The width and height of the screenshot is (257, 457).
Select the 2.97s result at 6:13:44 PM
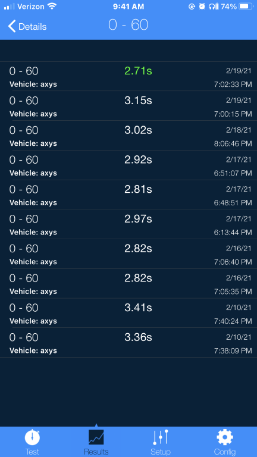(128, 224)
